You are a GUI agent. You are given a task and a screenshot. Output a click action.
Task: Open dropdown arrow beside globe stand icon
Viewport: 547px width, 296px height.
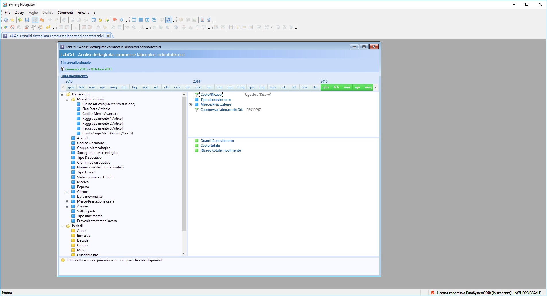(x=214, y=21)
